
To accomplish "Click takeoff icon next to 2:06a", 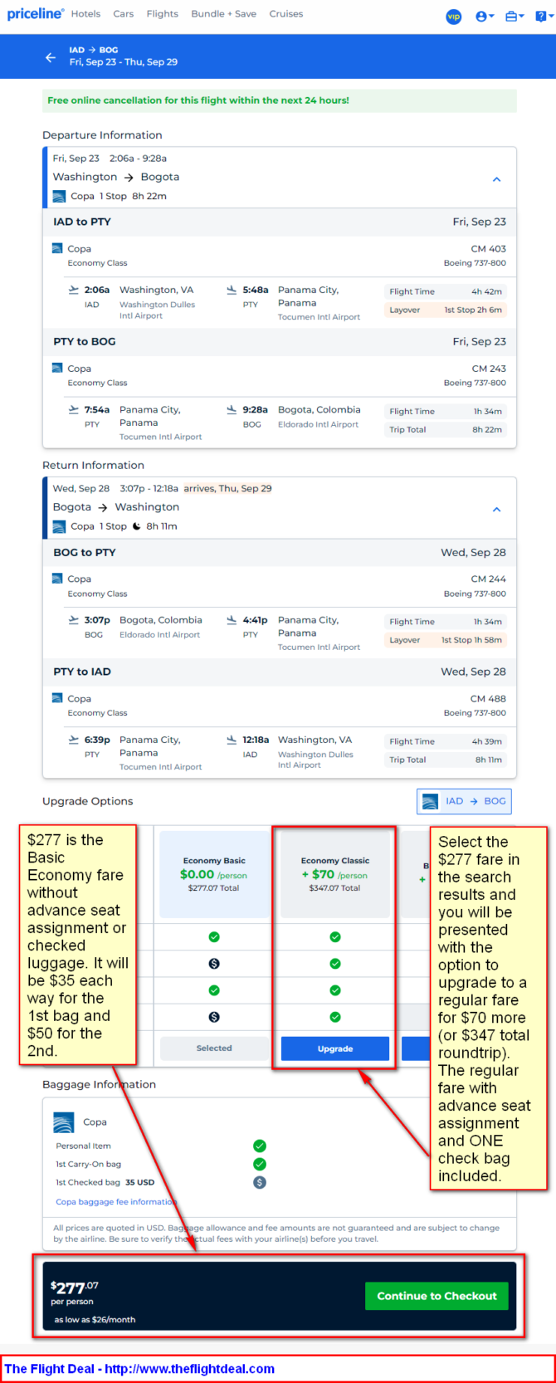I will click(74, 290).
